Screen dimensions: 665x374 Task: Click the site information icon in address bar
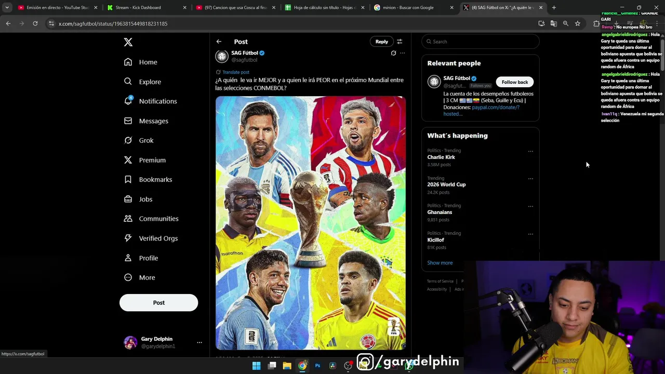(51, 23)
